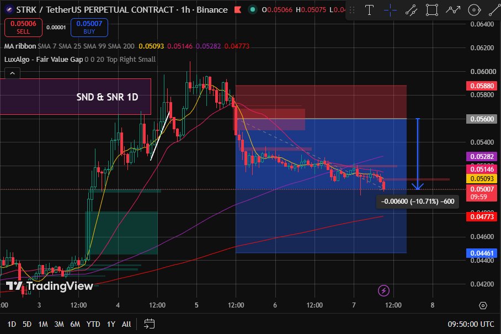Click the 0.05093 SMA 7 price label
The height and width of the screenshot is (334, 501).
pos(482,178)
